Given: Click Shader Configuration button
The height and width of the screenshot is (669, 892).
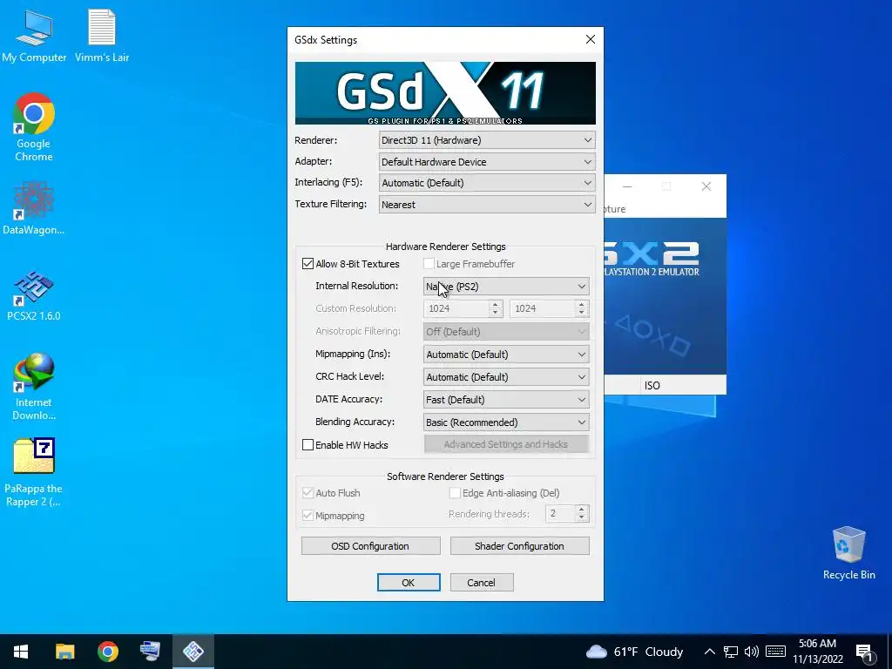Looking at the screenshot, I should coord(519,546).
